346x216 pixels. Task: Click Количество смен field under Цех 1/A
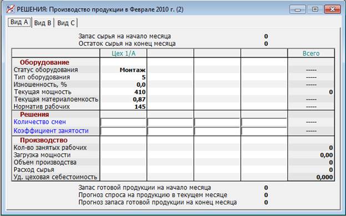(x=123, y=122)
